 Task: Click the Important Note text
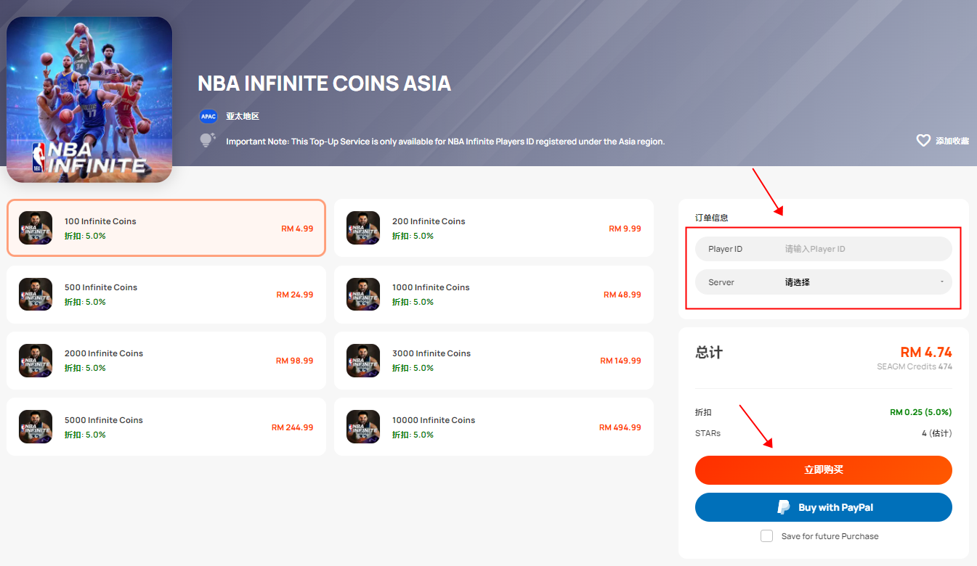click(445, 141)
